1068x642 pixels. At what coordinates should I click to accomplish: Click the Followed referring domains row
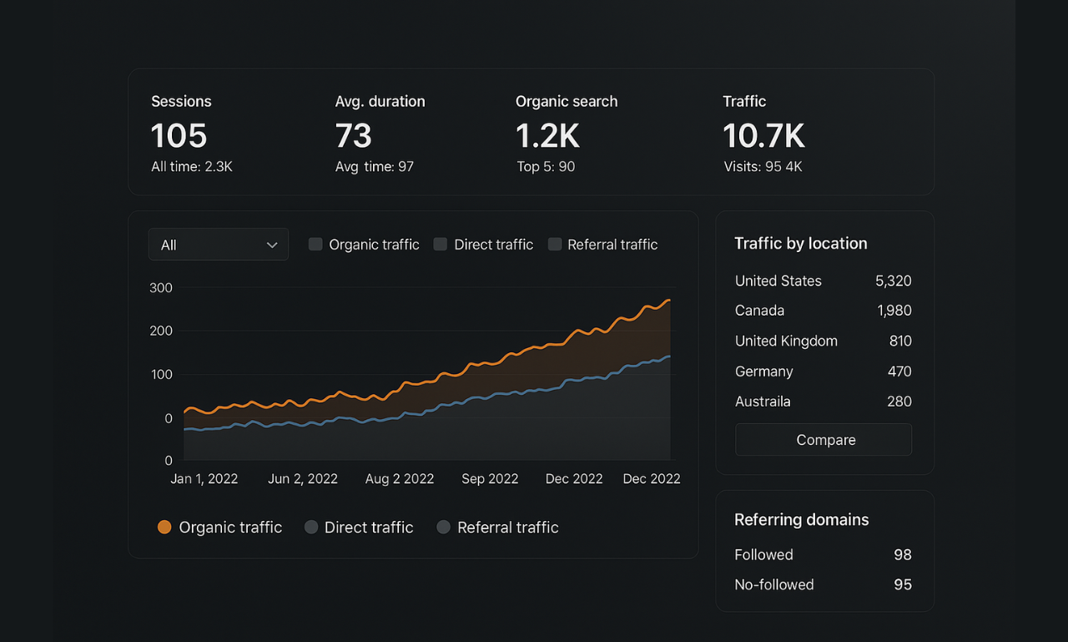823,554
